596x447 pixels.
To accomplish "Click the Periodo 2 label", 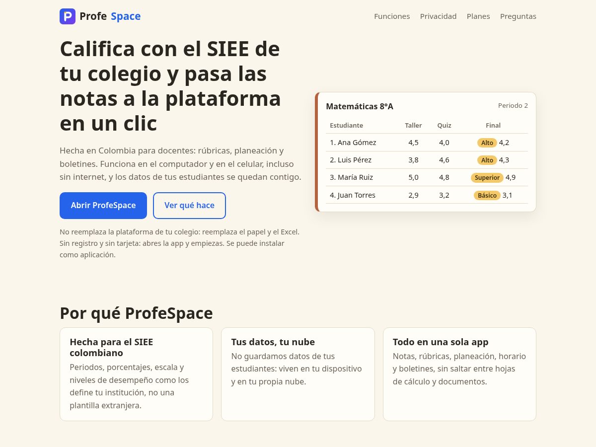I will click(513, 105).
